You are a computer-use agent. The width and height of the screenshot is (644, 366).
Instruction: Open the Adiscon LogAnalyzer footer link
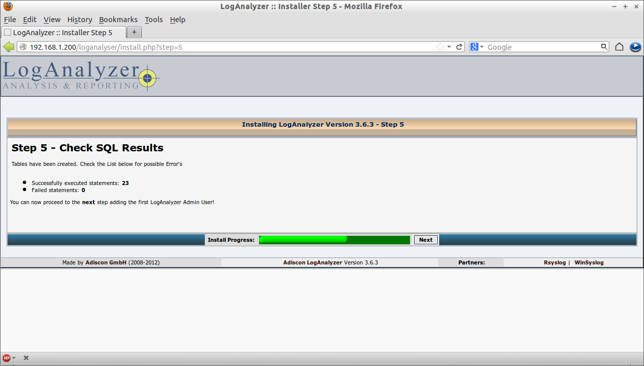[x=312, y=262]
